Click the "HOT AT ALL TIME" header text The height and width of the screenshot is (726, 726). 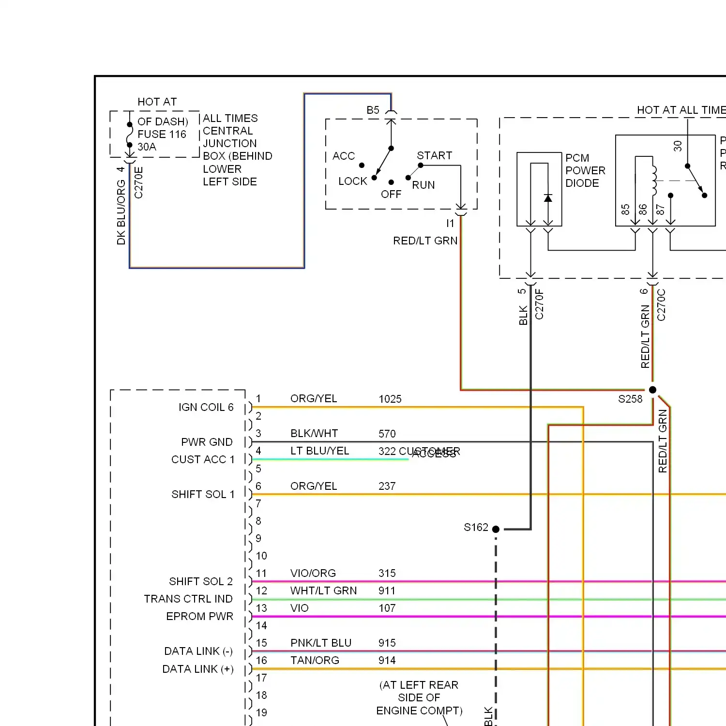click(x=681, y=110)
